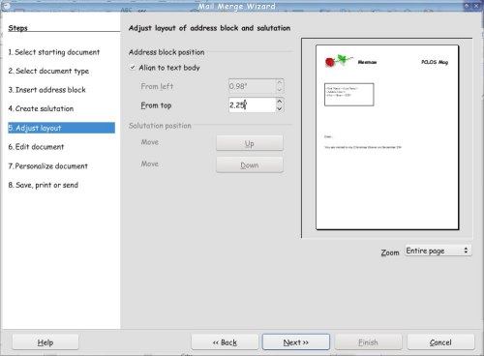Click the Finish button
Image resolution: width=484 pixels, height=356 pixels.
pos(368,342)
